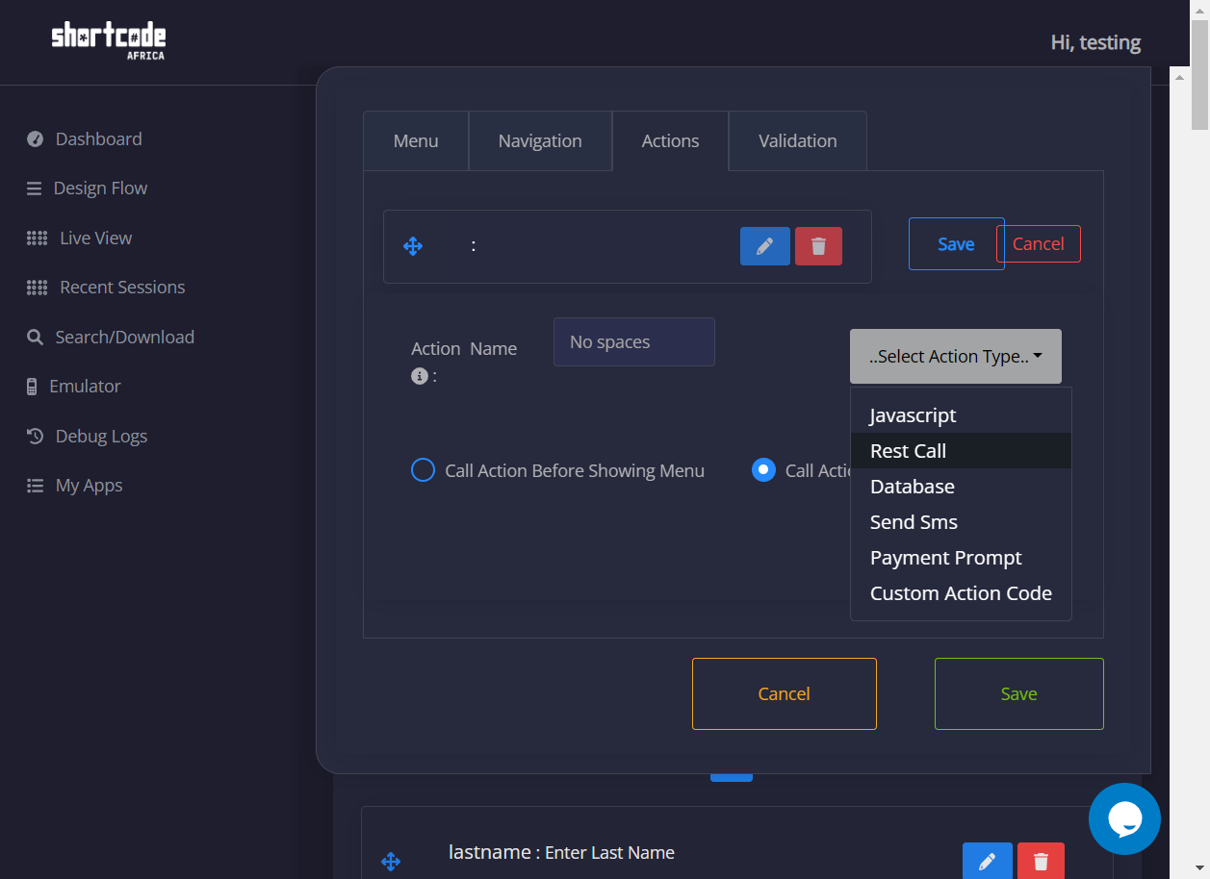This screenshot has width=1210, height=879.
Task: Click the Emulator phone icon
Action: [x=32, y=387]
